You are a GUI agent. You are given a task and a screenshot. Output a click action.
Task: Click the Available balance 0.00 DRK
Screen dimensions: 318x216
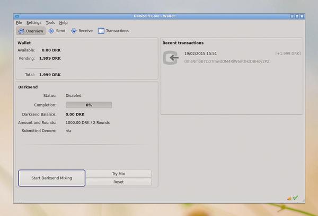point(51,50)
